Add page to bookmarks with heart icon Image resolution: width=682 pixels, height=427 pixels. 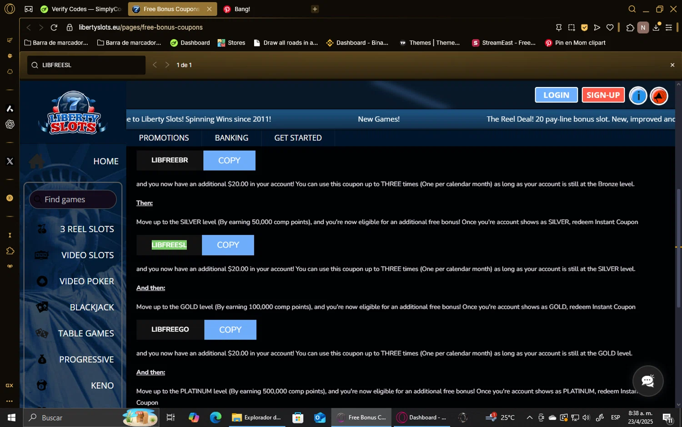click(610, 27)
